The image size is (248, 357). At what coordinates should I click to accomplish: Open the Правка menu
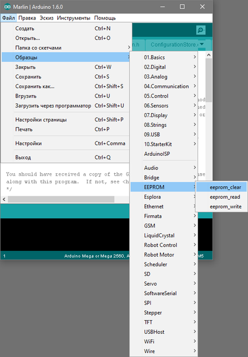point(27,18)
